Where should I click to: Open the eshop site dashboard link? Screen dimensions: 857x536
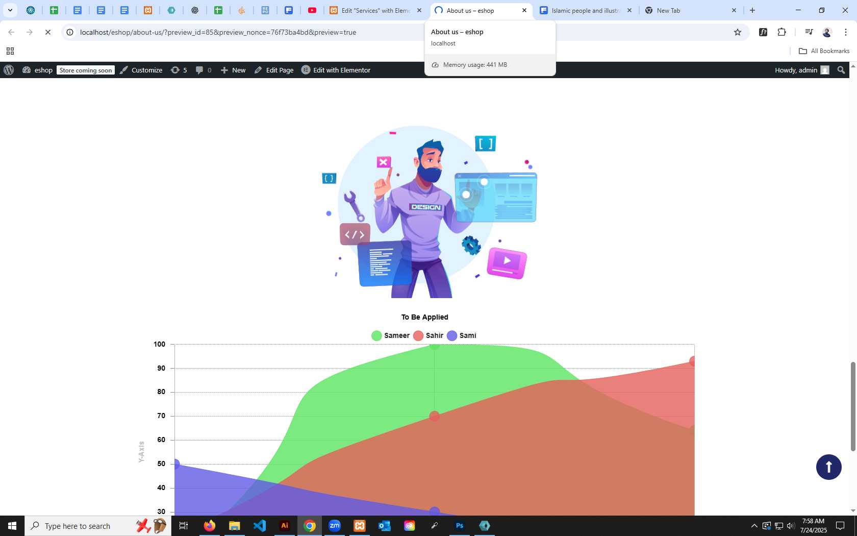point(38,70)
